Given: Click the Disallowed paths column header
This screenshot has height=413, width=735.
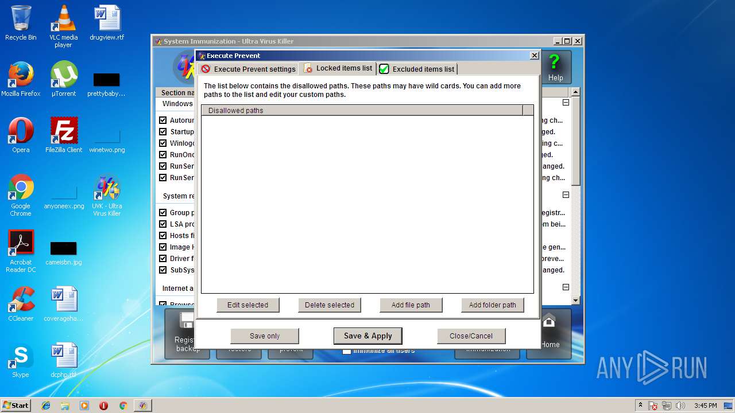Looking at the screenshot, I should point(362,110).
